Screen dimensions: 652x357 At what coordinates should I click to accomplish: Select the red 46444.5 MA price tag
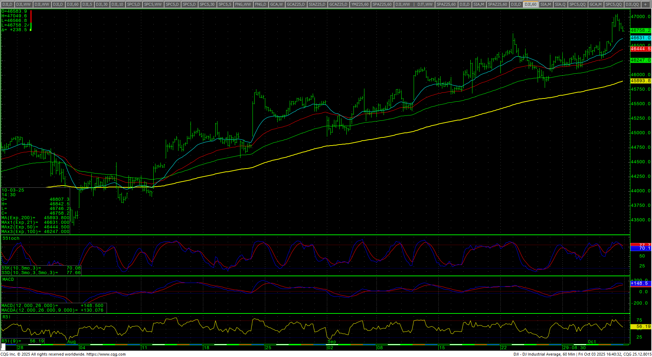(x=641, y=49)
